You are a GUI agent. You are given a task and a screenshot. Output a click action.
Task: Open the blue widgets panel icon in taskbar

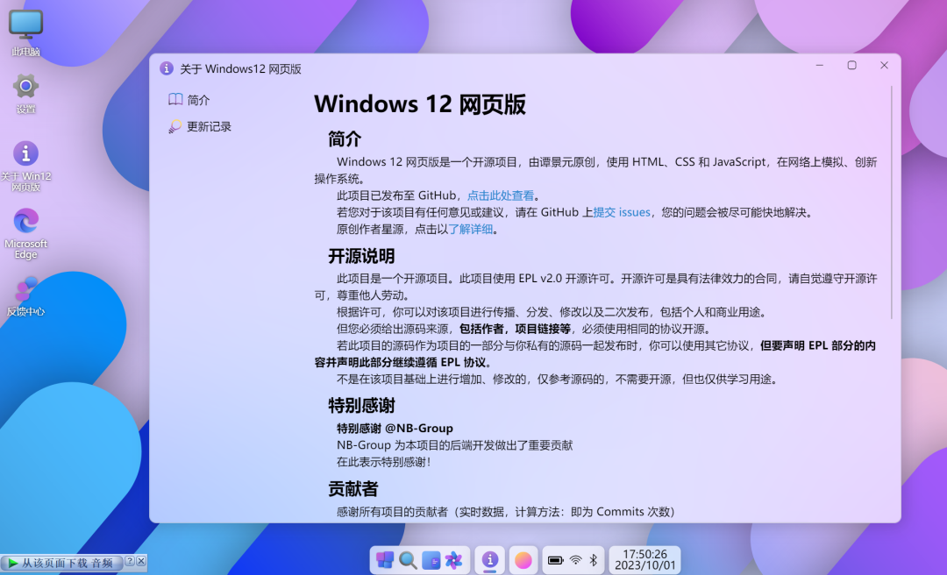pos(431,560)
